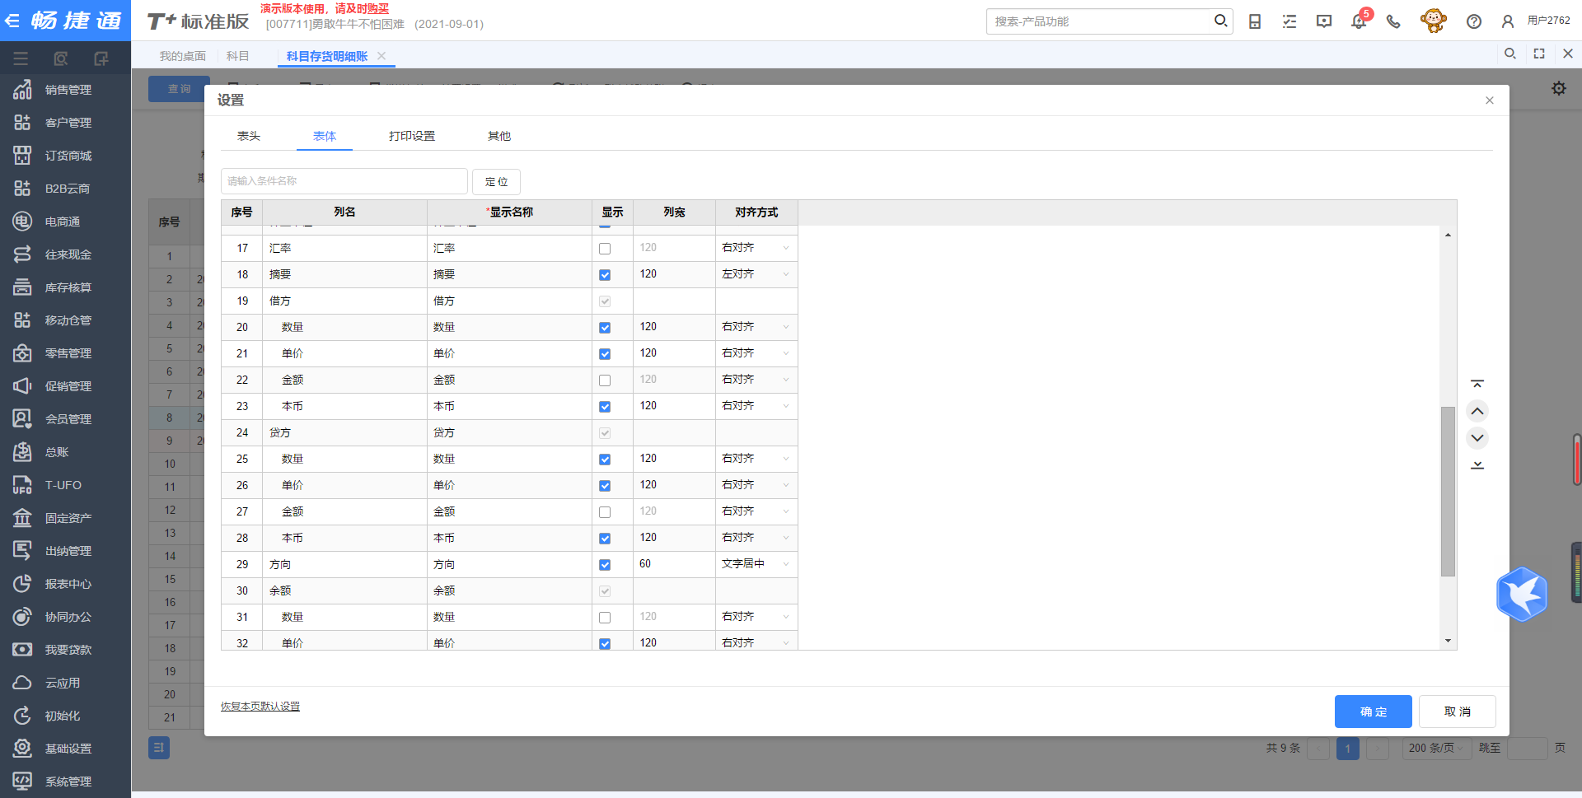Check display for row 27 金额
Image resolution: width=1582 pixels, height=798 pixels.
click(x=605, y=512)
